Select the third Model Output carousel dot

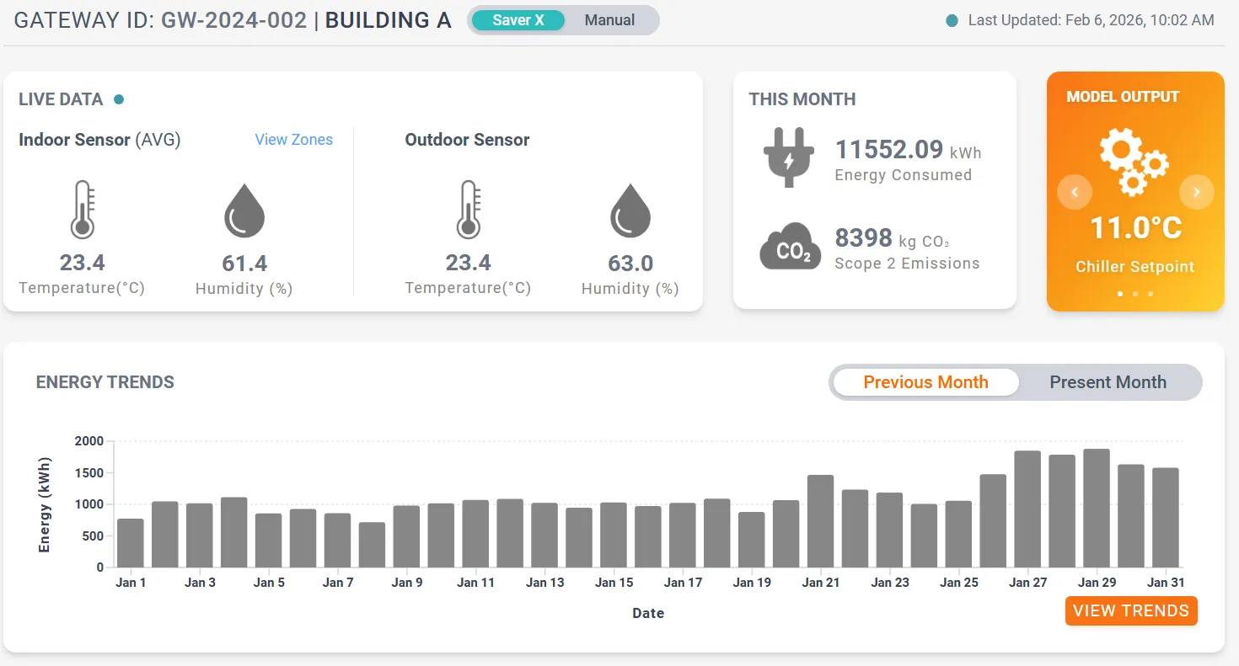[1150, 294]
